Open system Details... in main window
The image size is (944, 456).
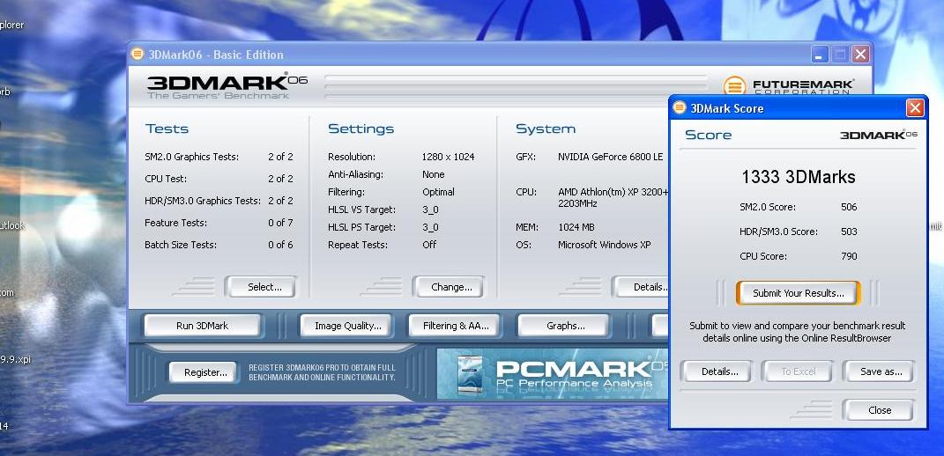[x=641, y=287]
